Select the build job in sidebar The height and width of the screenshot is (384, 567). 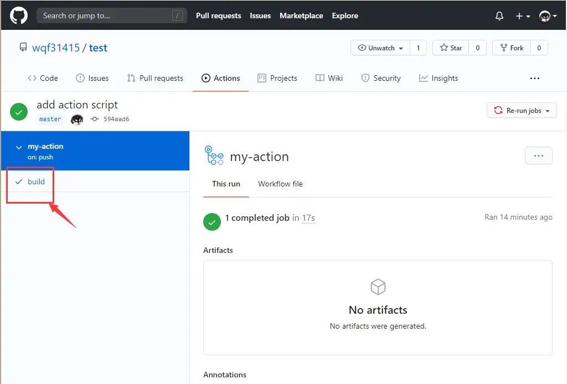coord(36,181)
